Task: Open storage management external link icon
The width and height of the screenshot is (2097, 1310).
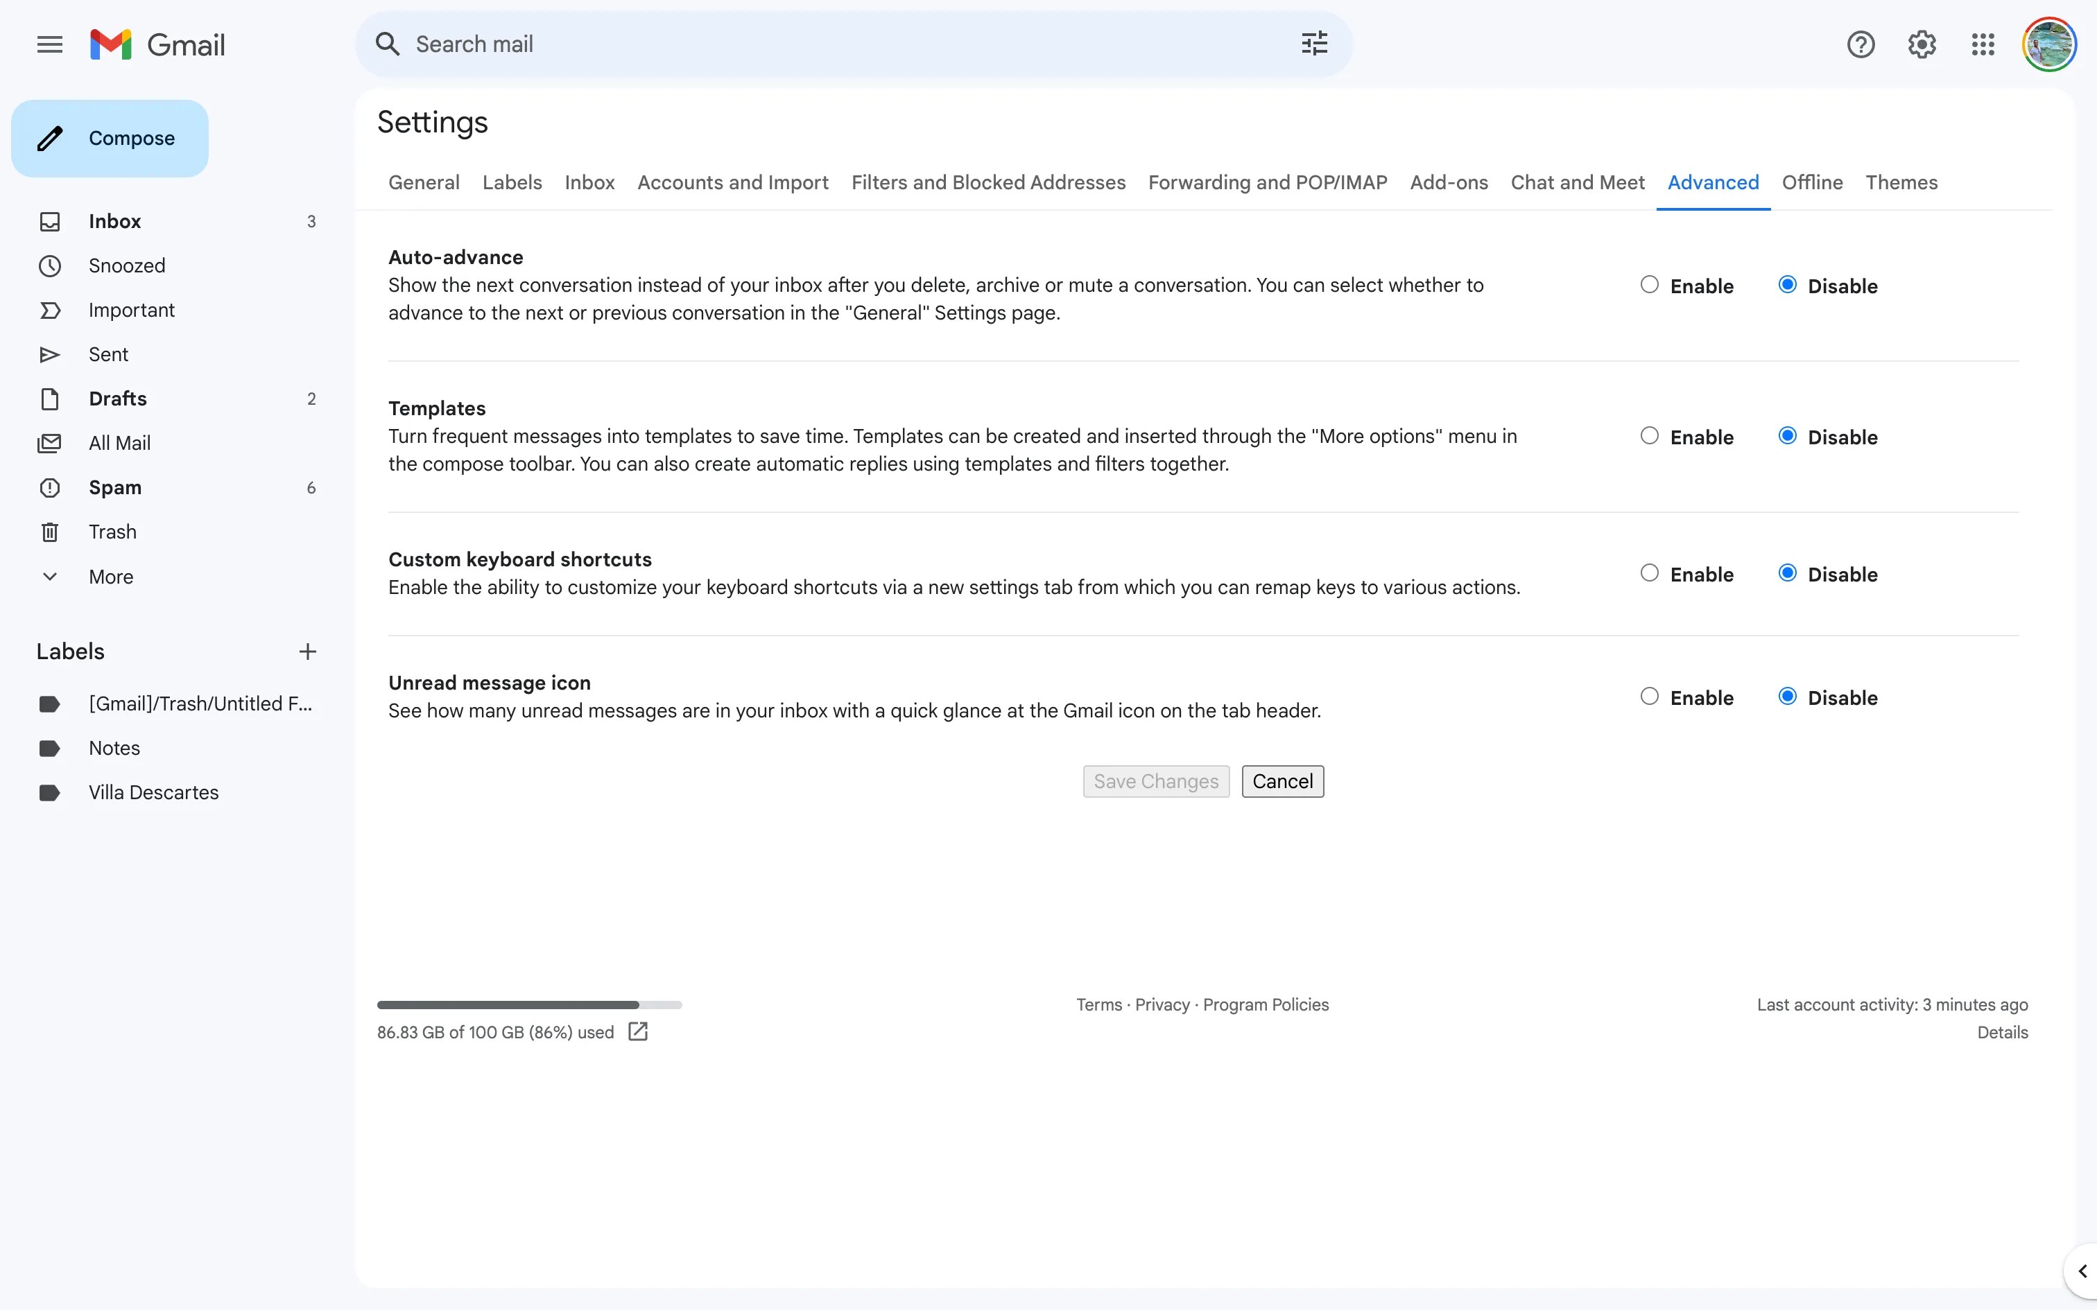Action: coord(638,1031)
